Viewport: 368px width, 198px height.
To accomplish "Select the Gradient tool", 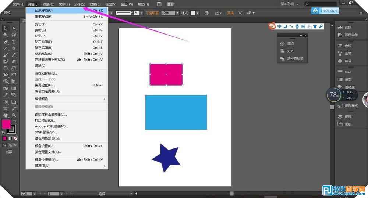I will pos(14,88).
